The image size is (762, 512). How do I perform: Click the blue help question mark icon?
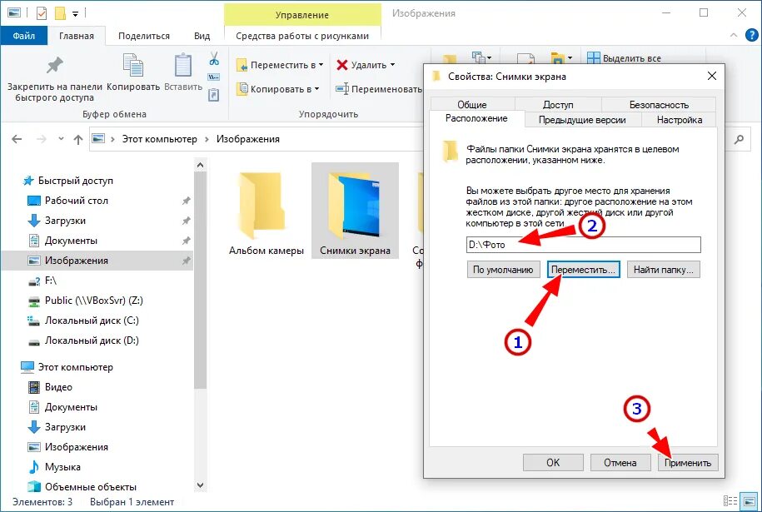click(751, 36)
